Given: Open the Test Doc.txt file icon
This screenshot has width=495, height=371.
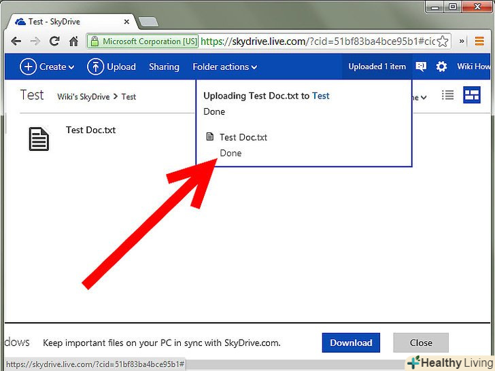Looking at the screenshot, I should click(39, 139).
